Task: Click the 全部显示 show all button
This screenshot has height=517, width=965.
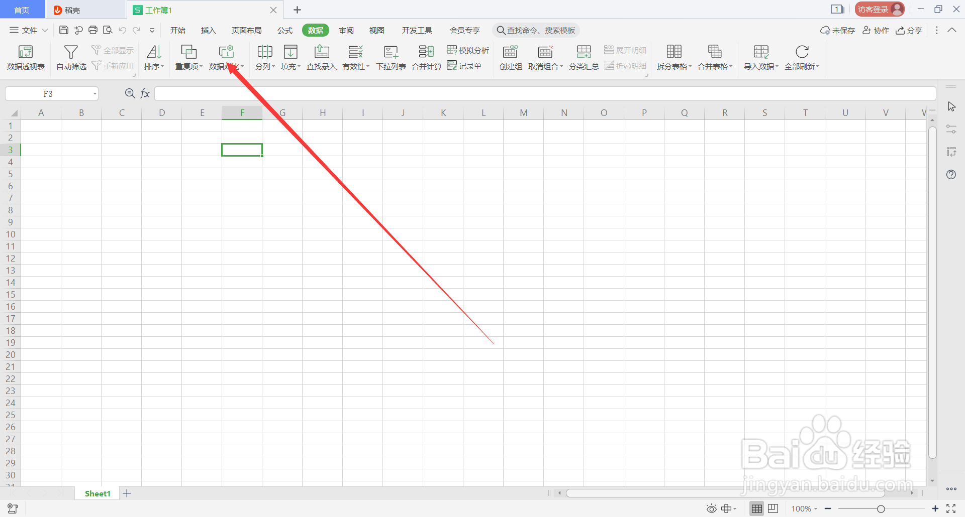Action: [x=113, y=50]
